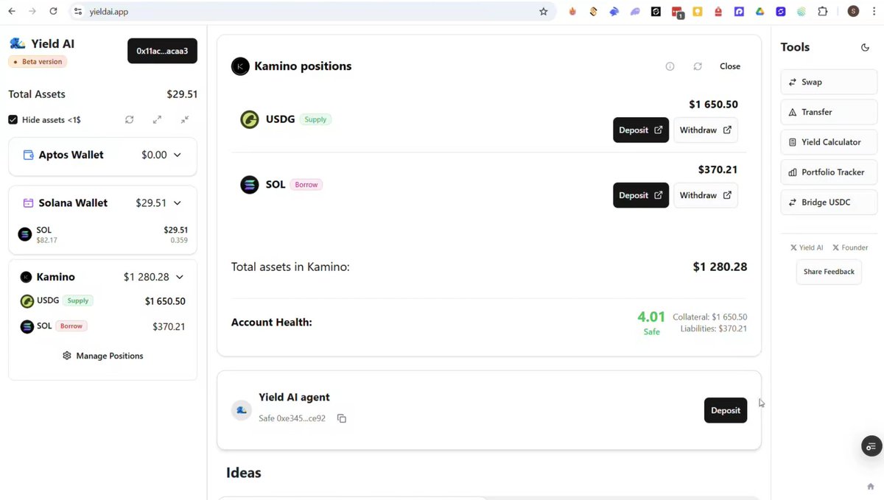This screenshot has height=500, width=884.
Task: Toggle dark mode with the moon icon
Action: 865,48
